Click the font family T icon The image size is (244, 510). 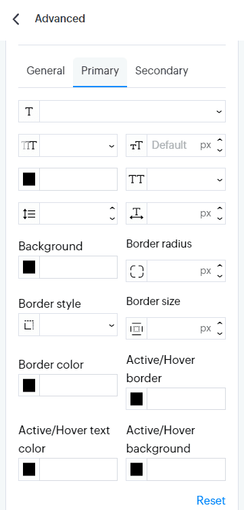pos(29,112)
